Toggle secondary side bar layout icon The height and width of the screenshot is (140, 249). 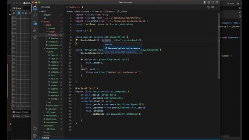click(x=213, y=2)
